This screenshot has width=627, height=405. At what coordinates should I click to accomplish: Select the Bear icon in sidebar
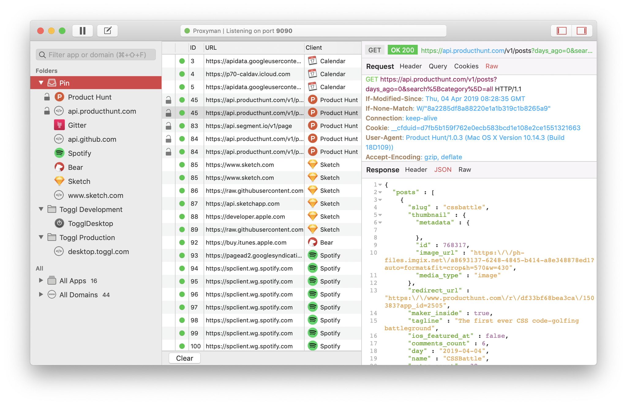59,167
